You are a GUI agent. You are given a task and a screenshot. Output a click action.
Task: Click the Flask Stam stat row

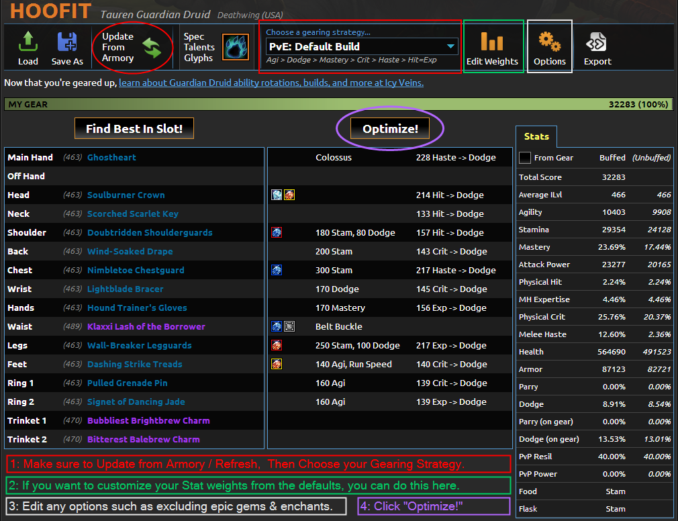(595, 509)
